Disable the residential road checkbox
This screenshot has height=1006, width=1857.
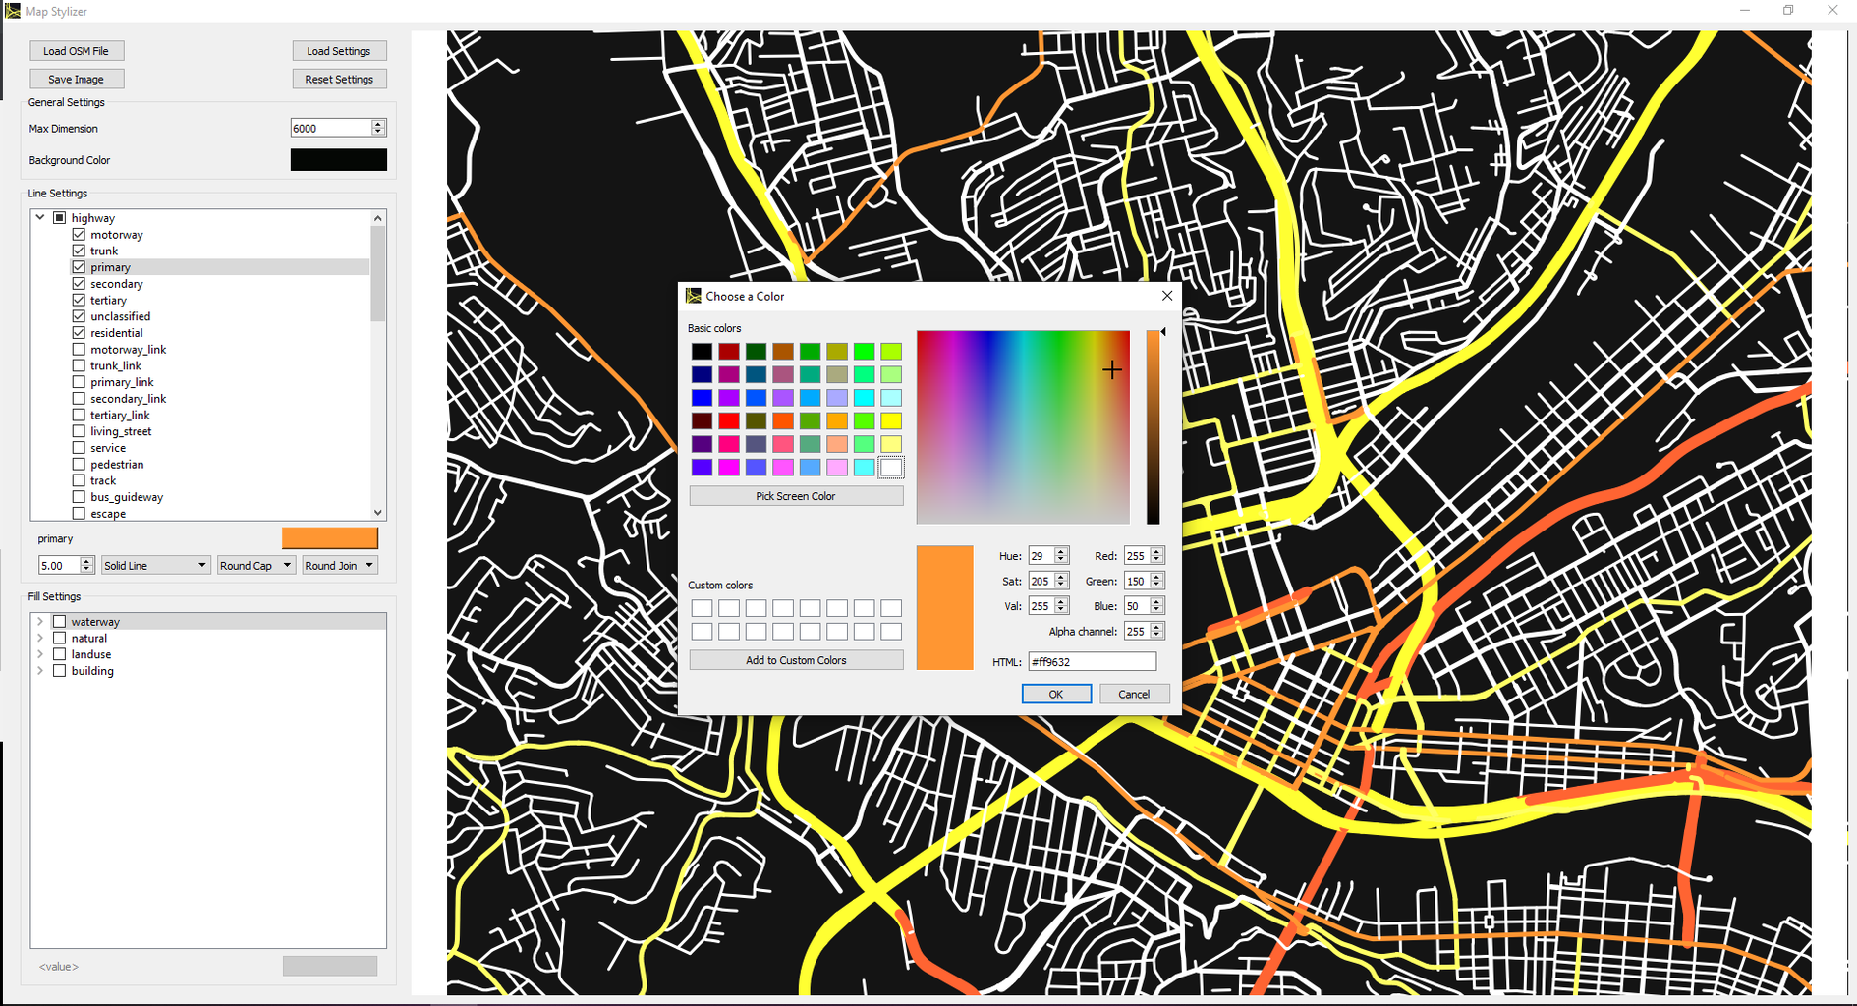pyautogui.click(x=79, y=332)
